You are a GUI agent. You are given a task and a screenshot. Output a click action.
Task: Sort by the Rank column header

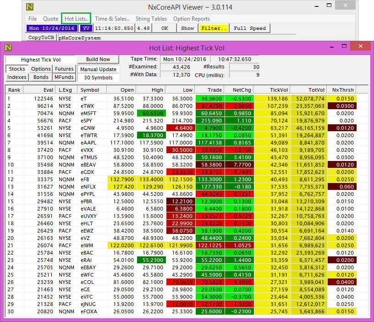[x=14, y=90]
